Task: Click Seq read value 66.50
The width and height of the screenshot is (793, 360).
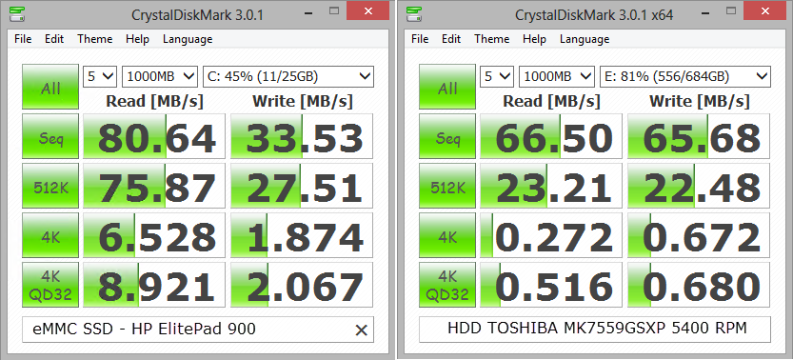Action: click(551, 136)
